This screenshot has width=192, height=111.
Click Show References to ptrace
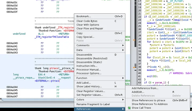(158, 100)
